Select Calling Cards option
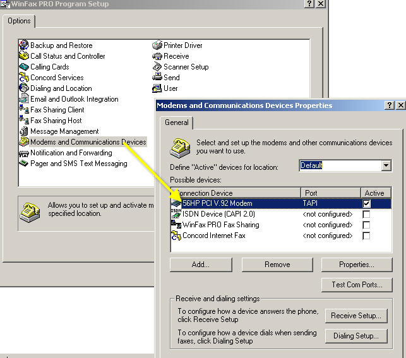406x358 pixels. 50,67
